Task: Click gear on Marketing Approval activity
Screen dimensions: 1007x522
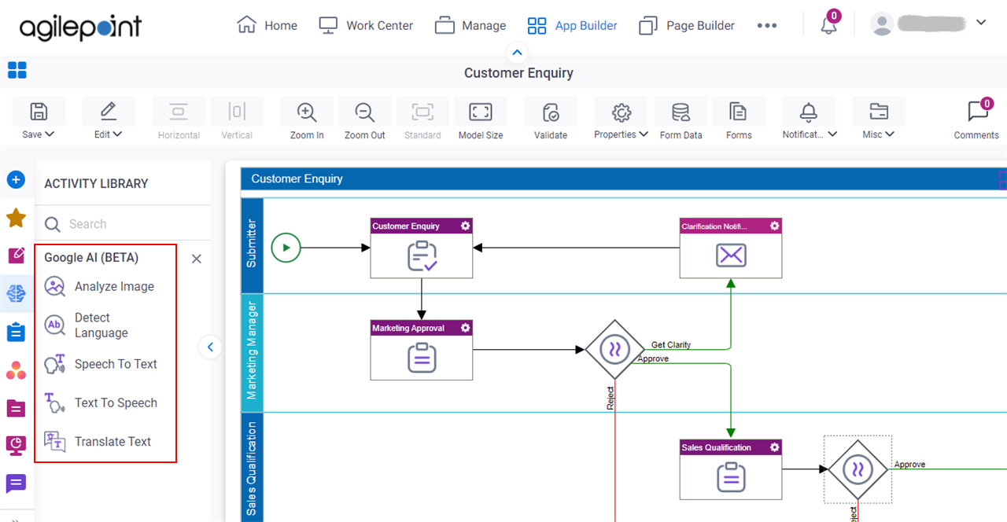Action: point(466,328)
